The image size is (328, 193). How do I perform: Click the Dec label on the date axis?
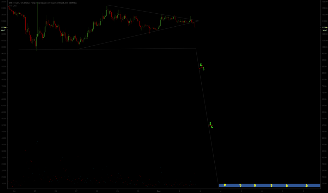(159, 191)
